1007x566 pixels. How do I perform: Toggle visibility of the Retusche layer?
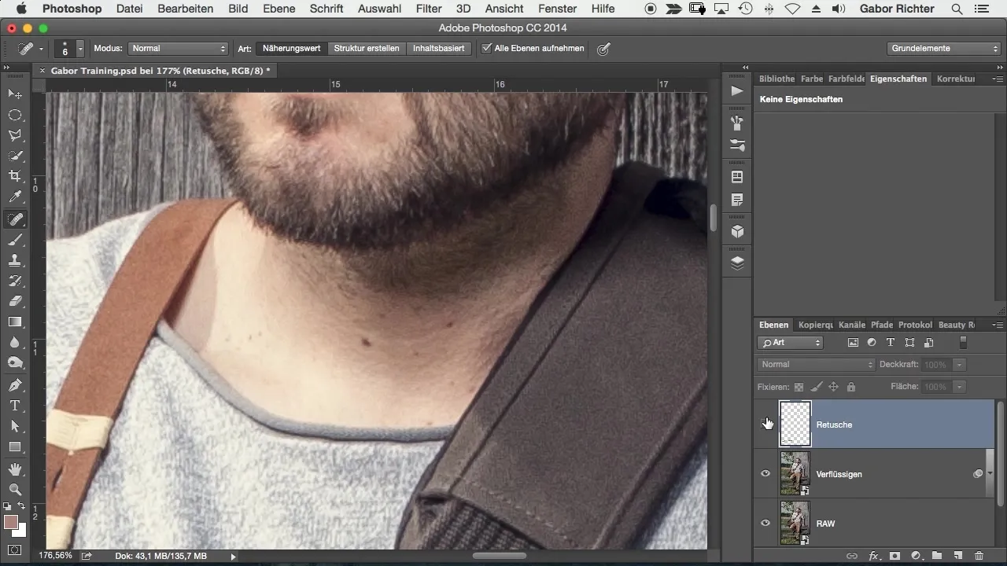tap(765, 424)
